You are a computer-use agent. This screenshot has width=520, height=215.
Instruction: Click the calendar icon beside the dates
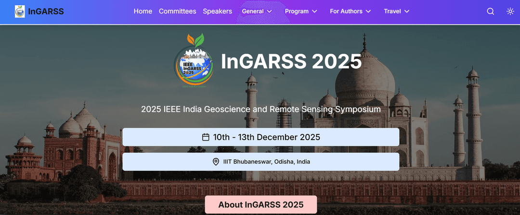point(206,137)
